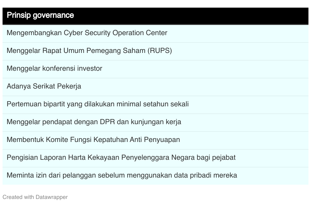Click the Meminta izin dari pelanggan row
The width and height of the screenshot is (311, 203).
pyautogui.click(x=155, y=176)
